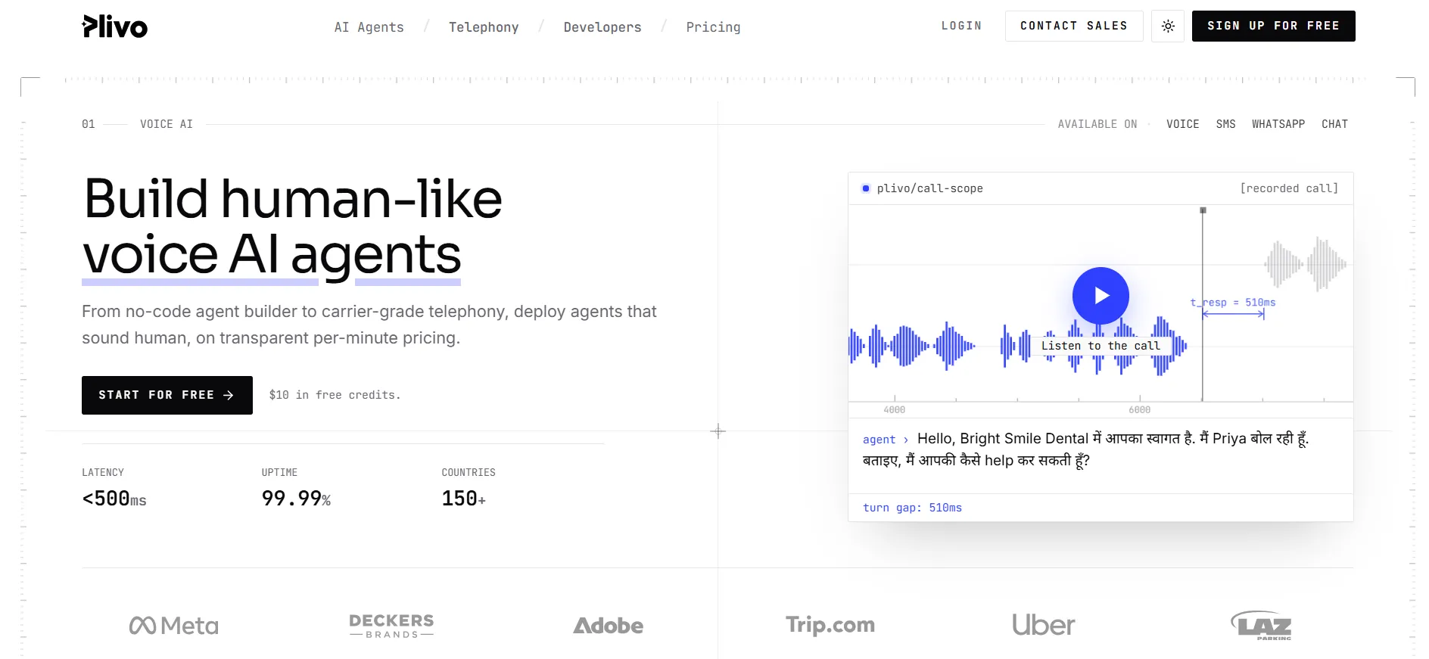Screen dimensions: 1429x659
Task: Open the AI Agents menu
Action: coord(369,27)
